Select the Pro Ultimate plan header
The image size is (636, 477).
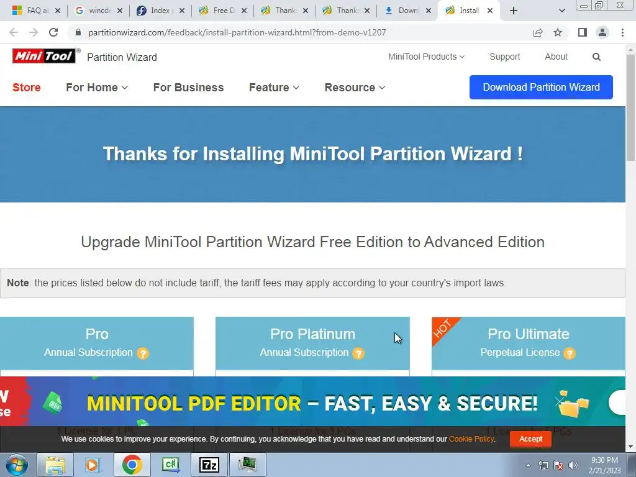528,343
